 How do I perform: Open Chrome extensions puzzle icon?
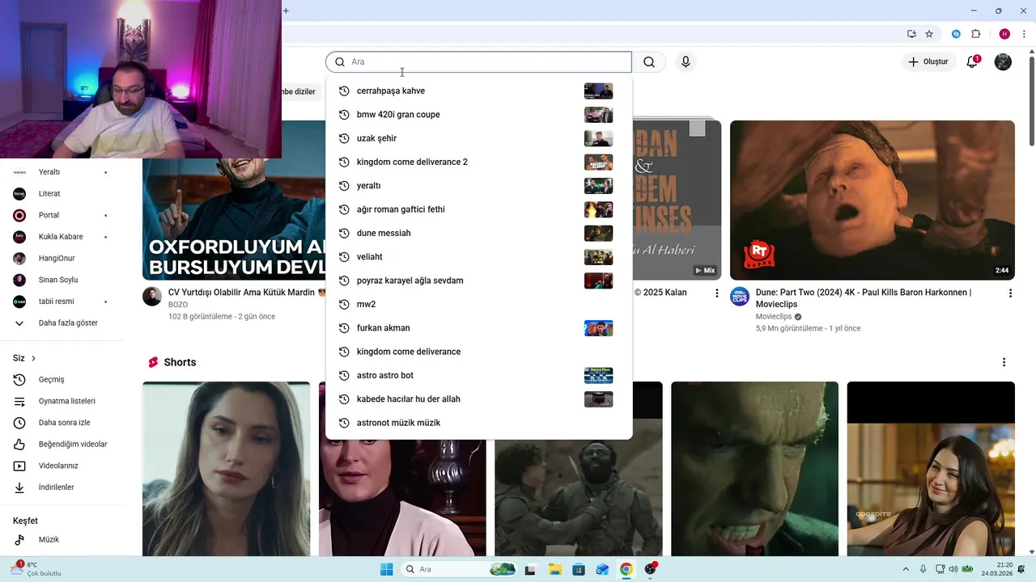[975, 34]
